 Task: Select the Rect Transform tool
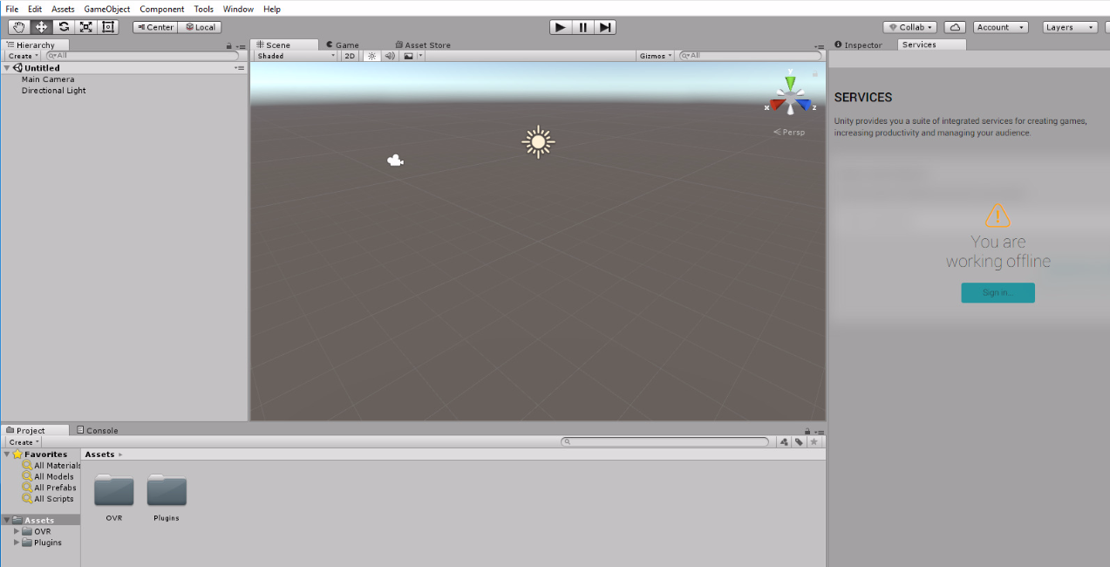tap(108, 27)
